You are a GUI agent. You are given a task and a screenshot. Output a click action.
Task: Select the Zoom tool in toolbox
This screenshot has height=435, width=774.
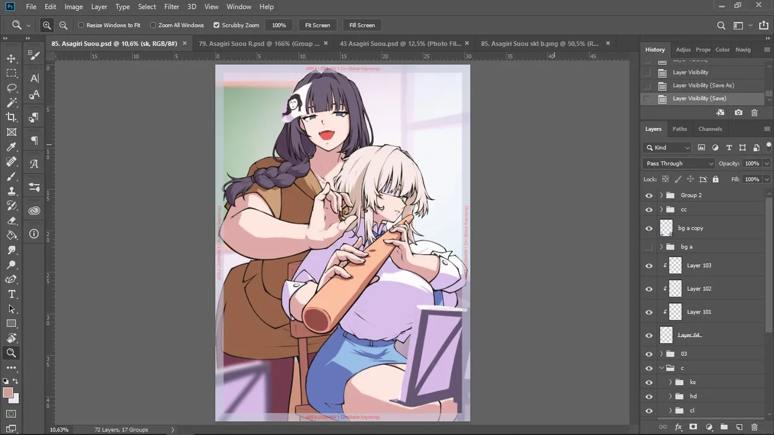coord(11,353)
